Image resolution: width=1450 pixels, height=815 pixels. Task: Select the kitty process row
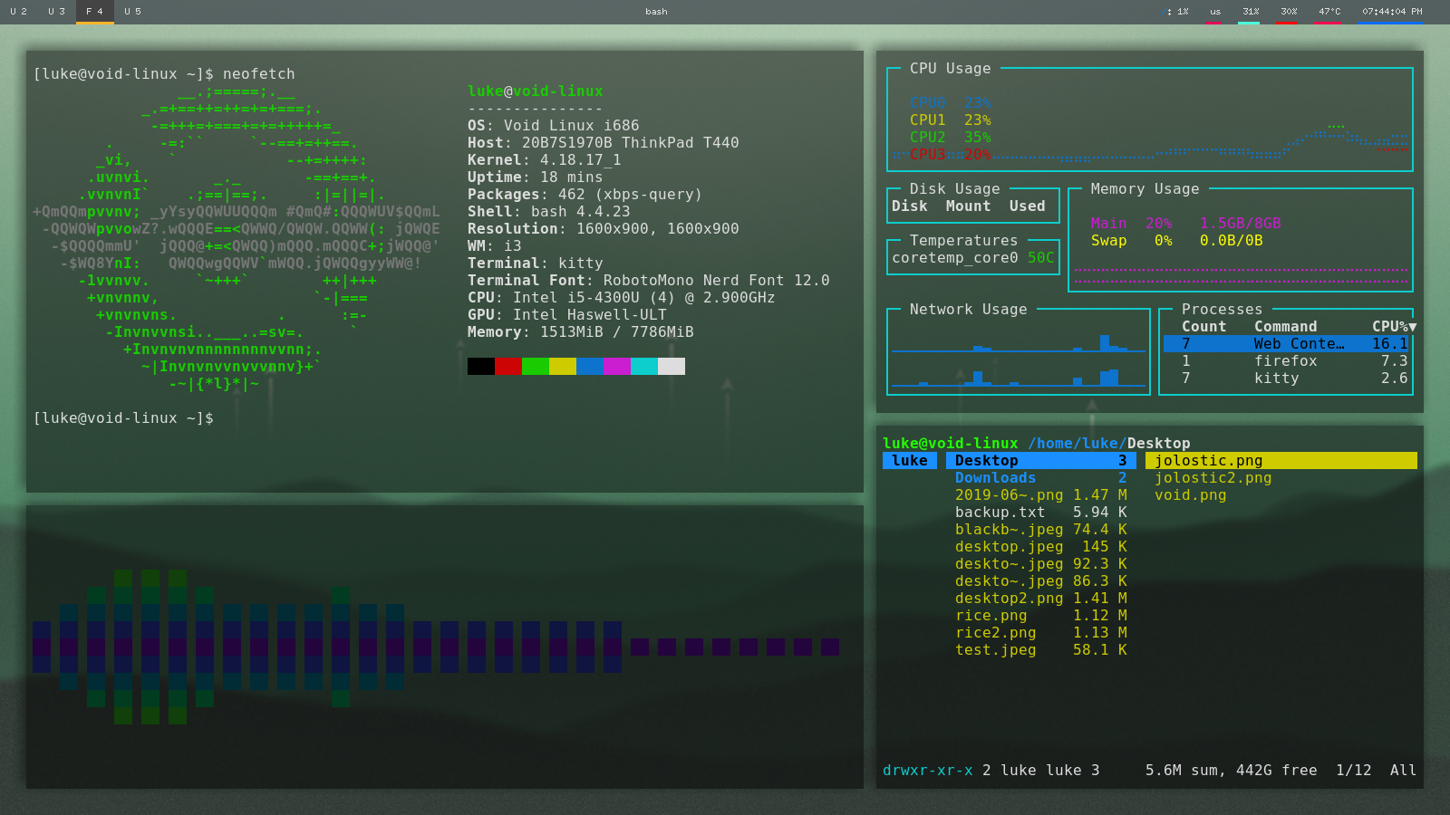[x=1287, y=379]
